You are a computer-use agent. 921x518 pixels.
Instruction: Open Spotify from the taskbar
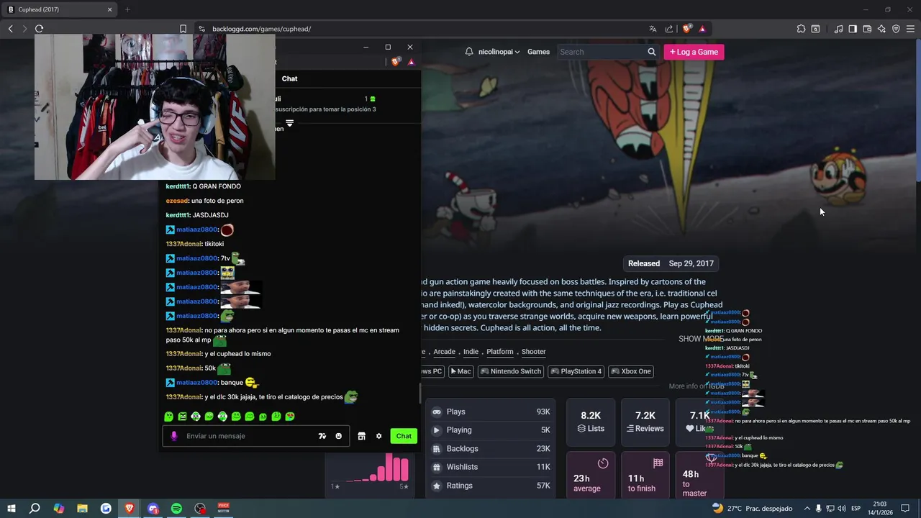[x=176, y=509]
